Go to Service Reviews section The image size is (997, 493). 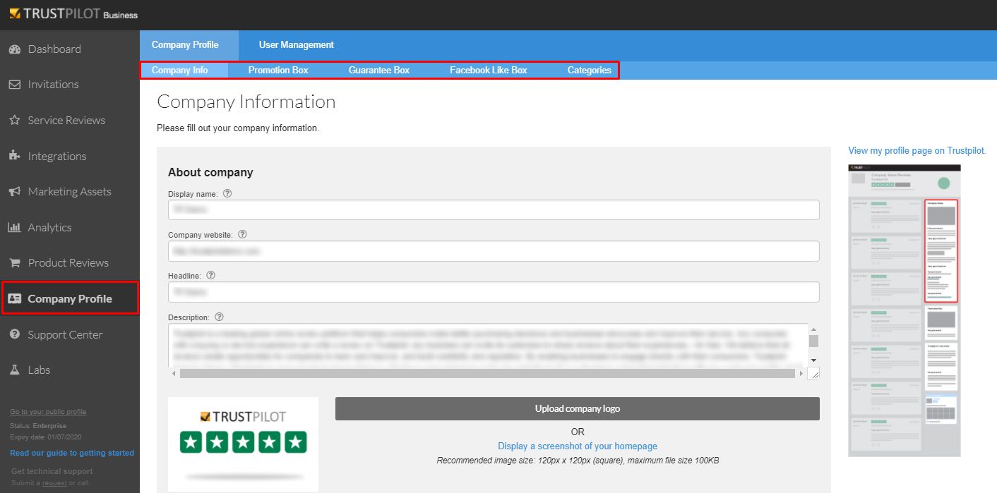coord(66,121)
